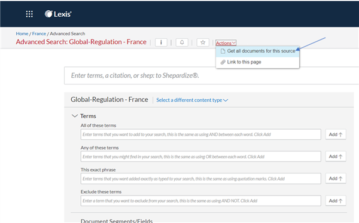
Task: Focus the This exact phrase field
Action: coord(201,179)
